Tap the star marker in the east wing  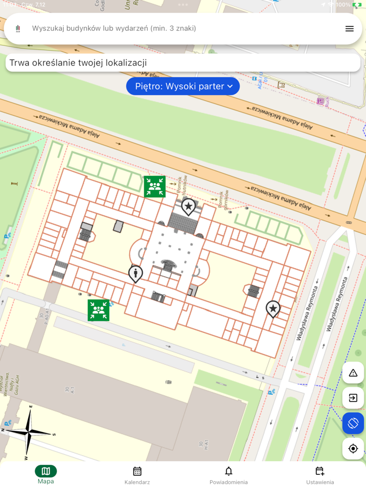pyautogui.click(x=273, y=309)
